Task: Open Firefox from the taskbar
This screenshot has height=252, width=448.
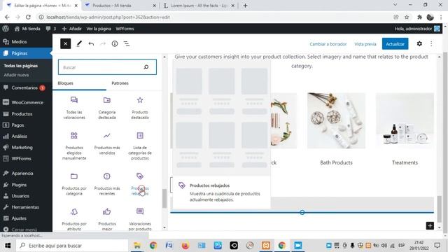Action: point(185,246)
